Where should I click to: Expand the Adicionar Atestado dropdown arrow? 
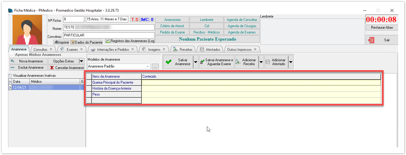[290, 62]
